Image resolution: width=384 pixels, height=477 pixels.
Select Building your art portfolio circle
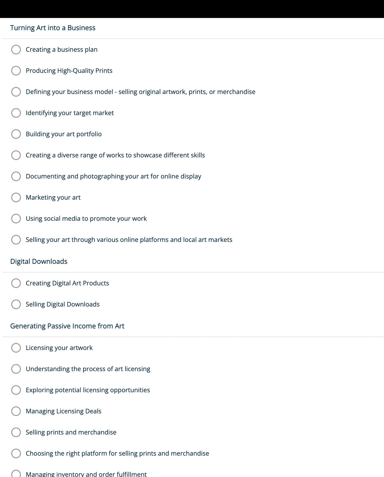[x=16, y=134]
